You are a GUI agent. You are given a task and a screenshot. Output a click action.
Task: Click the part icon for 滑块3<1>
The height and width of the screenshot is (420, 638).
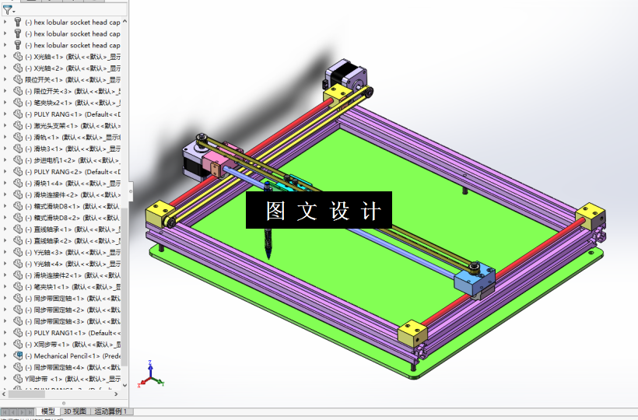pos(18,149)
